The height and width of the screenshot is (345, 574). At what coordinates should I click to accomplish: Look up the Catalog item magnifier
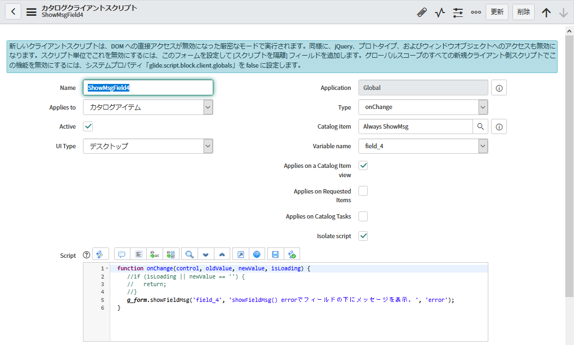[480, 126]
